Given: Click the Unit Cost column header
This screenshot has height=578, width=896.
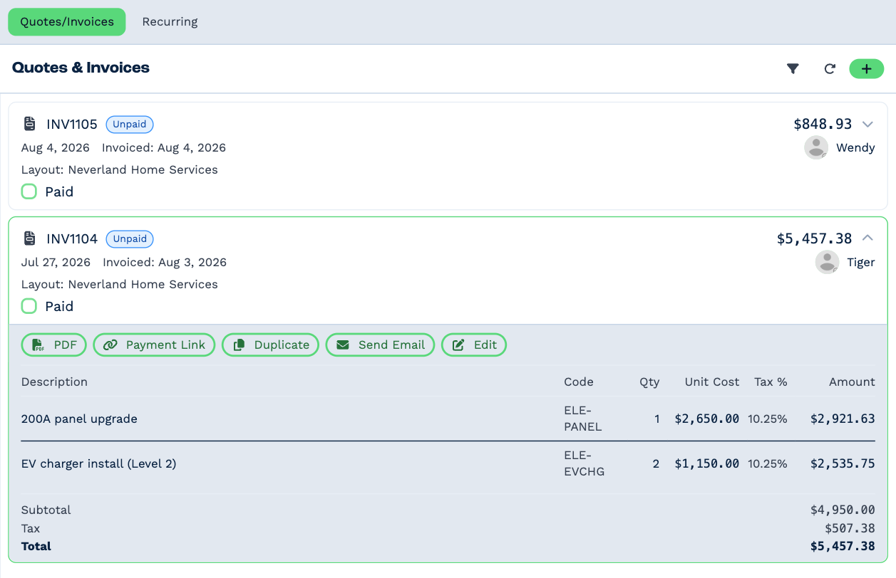Looking at the screenshot, I should tap(712, 382).
